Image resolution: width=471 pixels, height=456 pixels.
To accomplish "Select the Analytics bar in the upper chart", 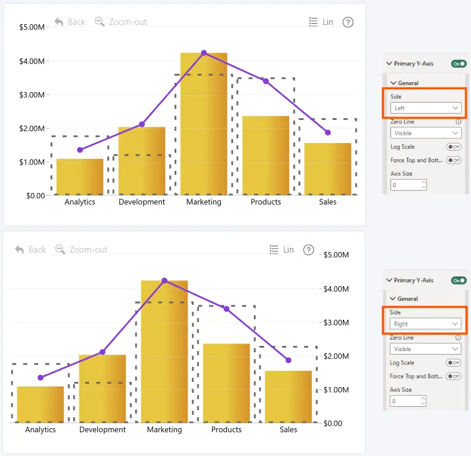I will [79, 177].
